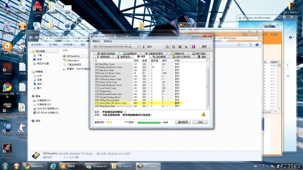The image size is (303, 170).
Task: Open Alcohol 120% desktop icon
Action: [x=37, y=9]
